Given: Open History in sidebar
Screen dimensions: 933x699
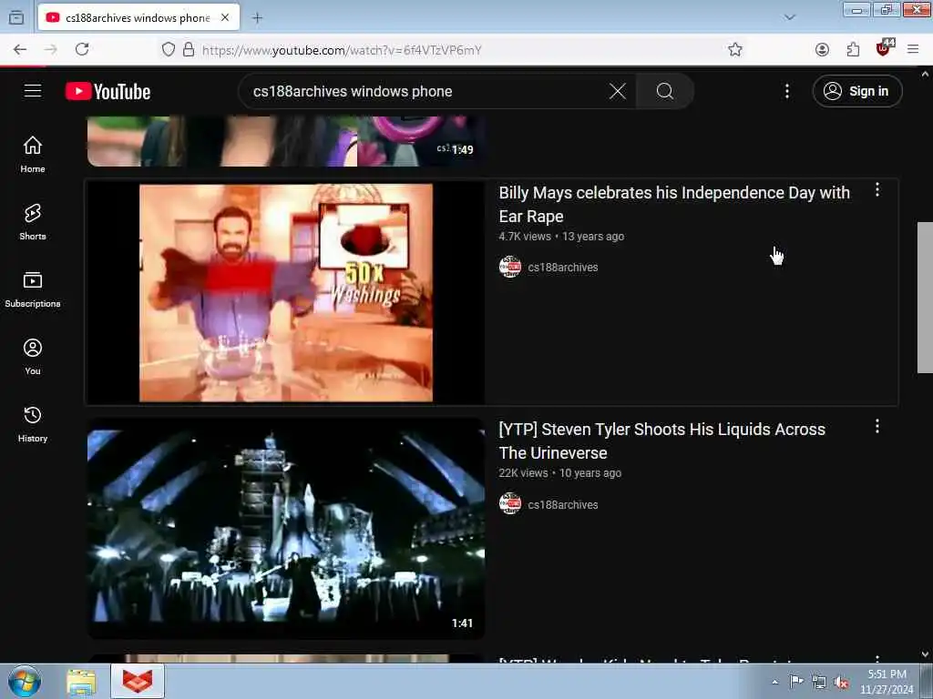Looking at the screenshot, I should point(33,423).
